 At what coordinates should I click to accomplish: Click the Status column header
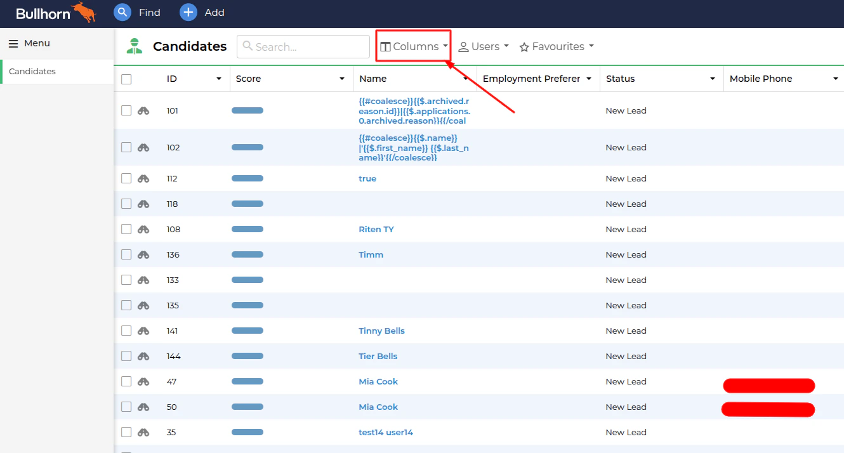(621, 79)
